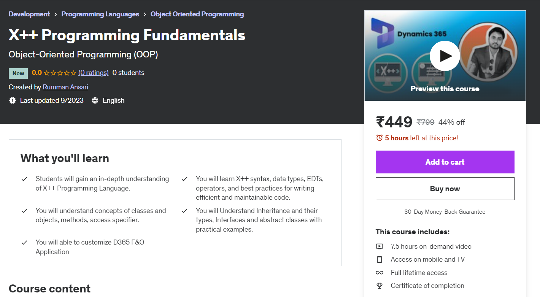Play the course preview video
The image size is (540, 297).
445,56
